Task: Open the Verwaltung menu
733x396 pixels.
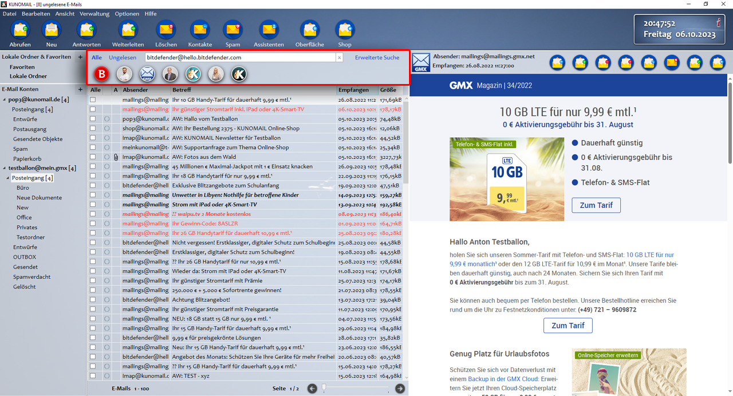Action: coord(94,14)
